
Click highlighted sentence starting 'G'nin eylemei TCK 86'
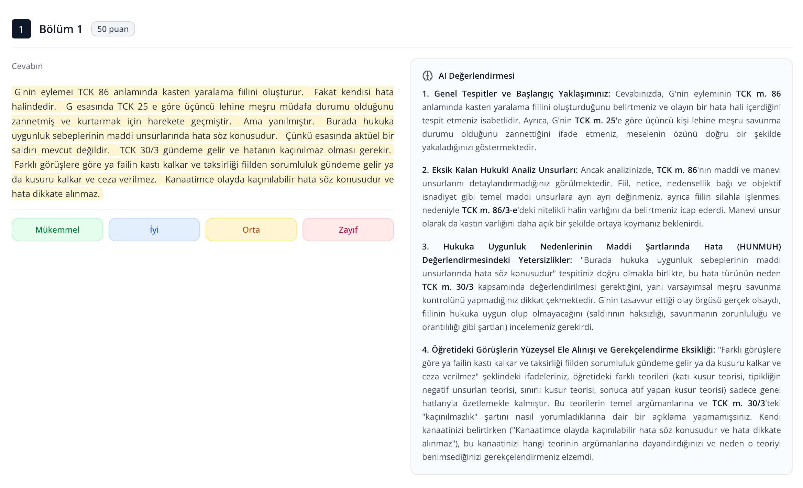[x=159, y=92]
